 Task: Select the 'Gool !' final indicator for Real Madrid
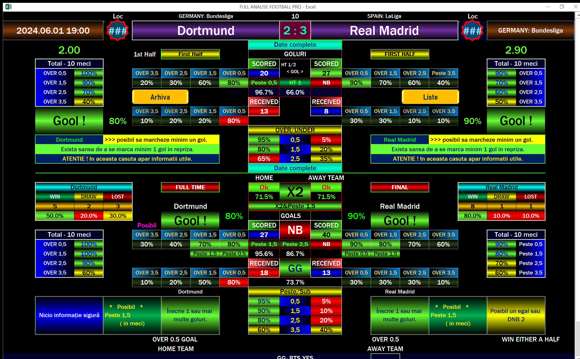400,220
